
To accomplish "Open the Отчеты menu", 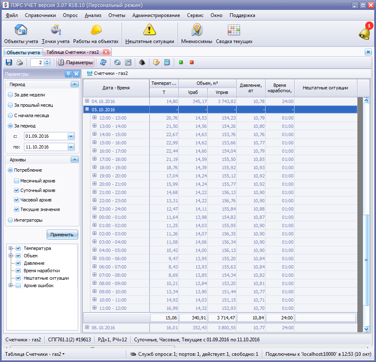I will (x=117, y=15).
